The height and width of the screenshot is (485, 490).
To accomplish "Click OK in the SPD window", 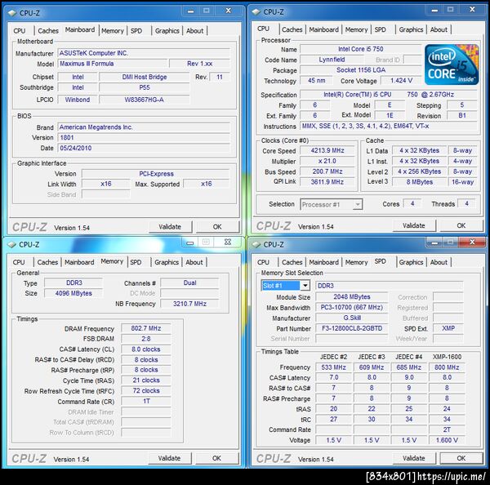I will (461, 458).
